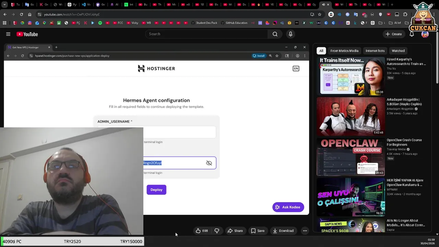Click the Hostinger logo
This screenshot has width=439, height=247.
tap(156, 68)
